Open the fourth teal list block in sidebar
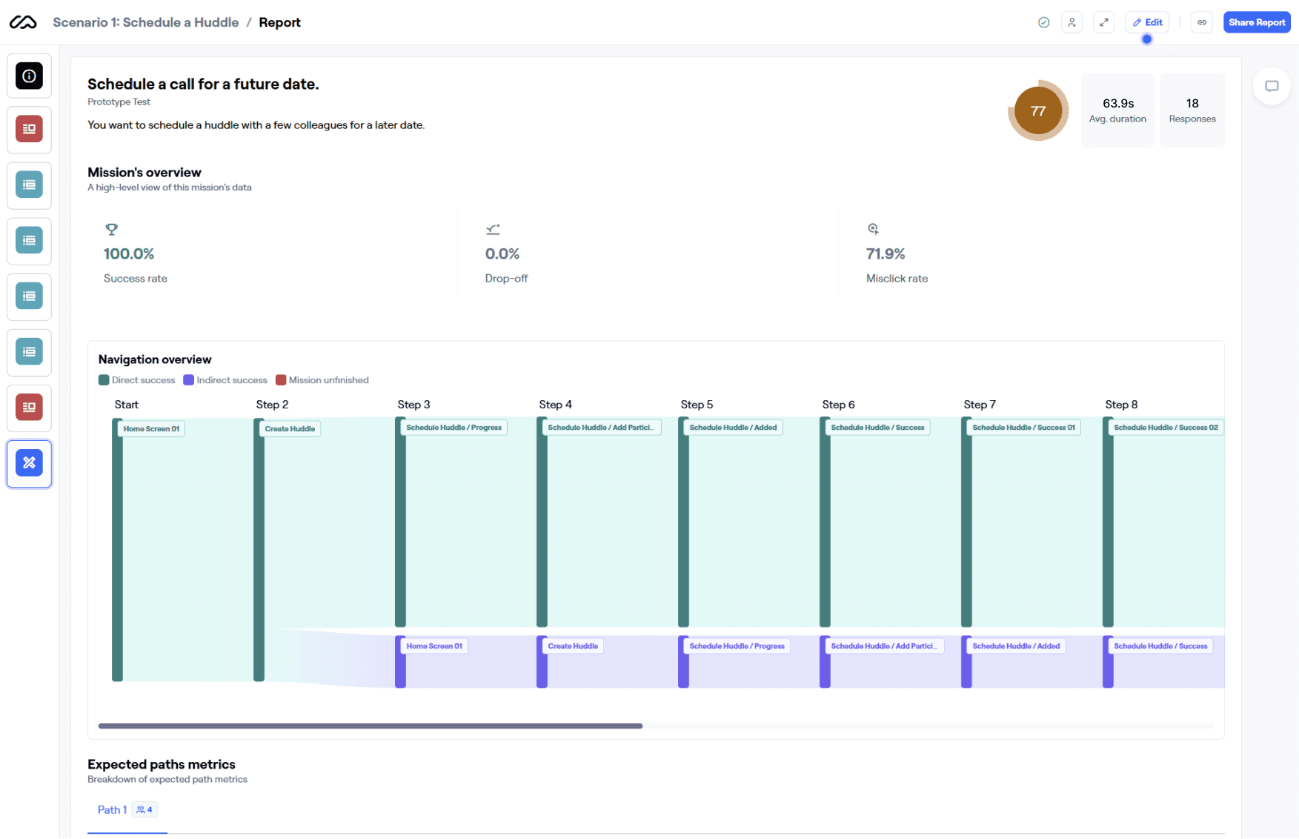1299x839 pixels. click(x=29, y=351)
